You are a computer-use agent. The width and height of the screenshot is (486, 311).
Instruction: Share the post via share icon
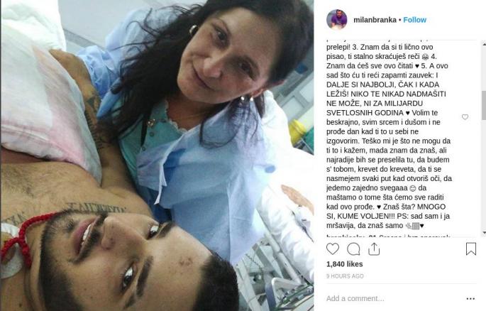374,249
